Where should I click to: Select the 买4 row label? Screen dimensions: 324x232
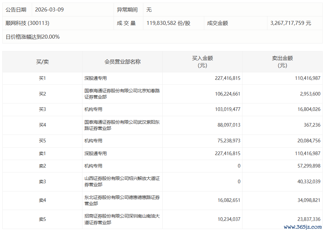tap(42, 125)
